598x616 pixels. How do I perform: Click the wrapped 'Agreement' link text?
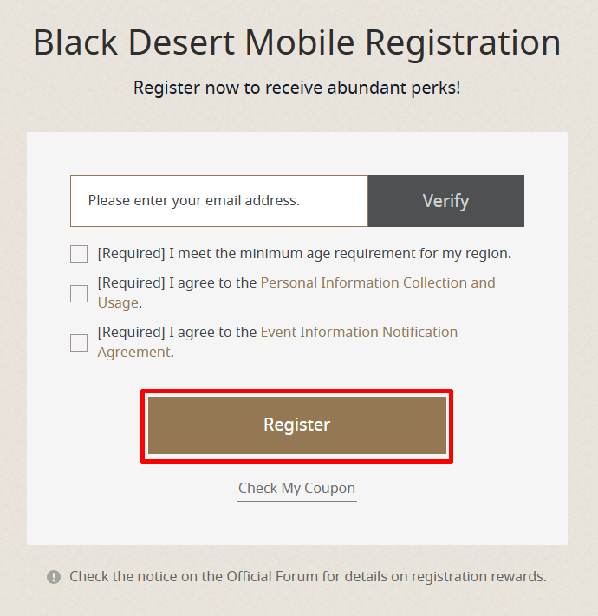(133, 353)
